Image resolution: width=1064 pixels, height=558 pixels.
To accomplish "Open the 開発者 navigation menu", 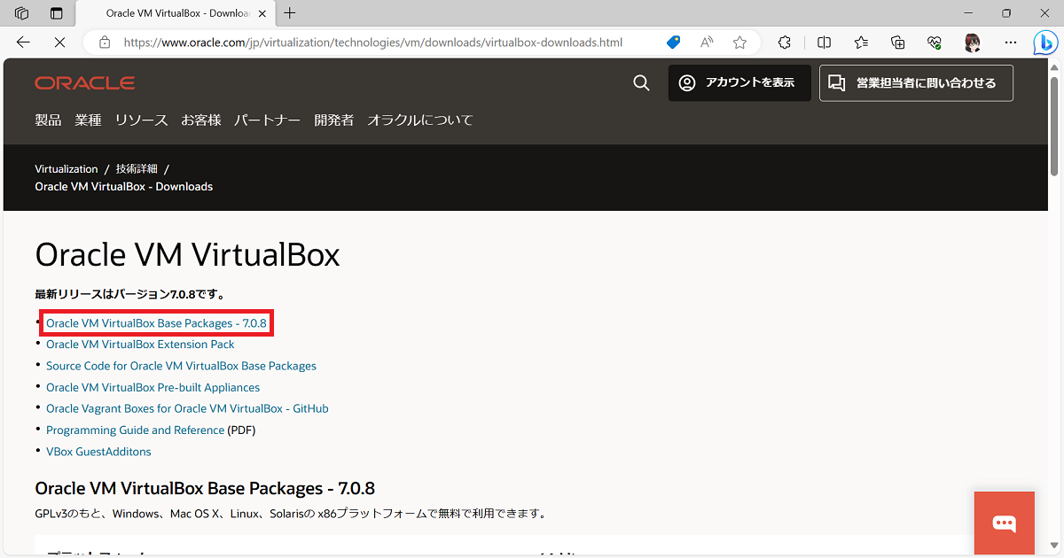I will pyautogui.click(x=333, y=120).
